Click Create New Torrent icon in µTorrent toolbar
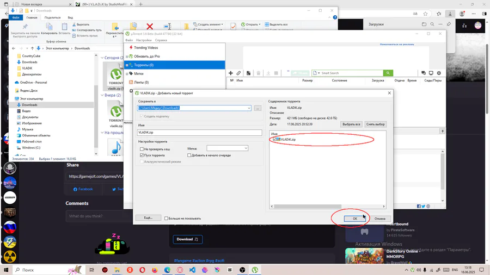The image size is (490, 275). [248, 73]
